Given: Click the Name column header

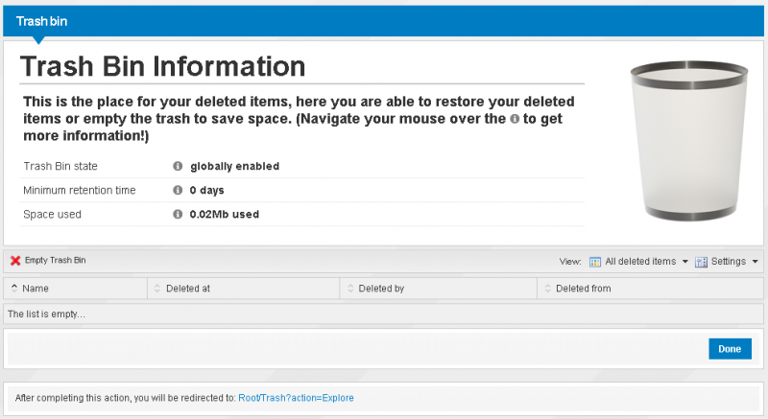Looking at the screenshot, I should (75, 289).
